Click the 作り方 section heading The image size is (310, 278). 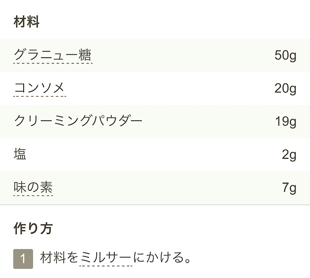[33, 229]
